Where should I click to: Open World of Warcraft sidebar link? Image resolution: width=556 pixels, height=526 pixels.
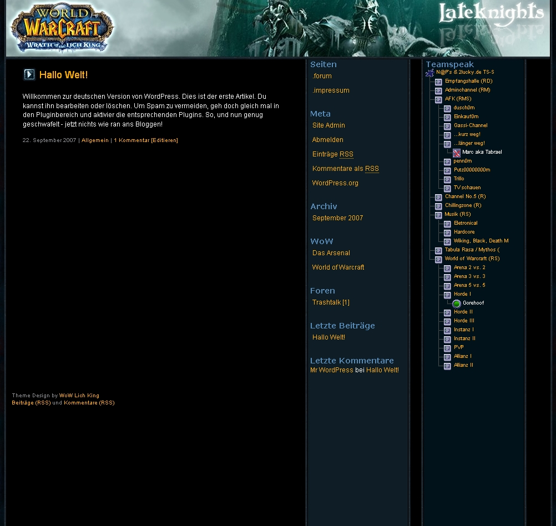tap(338, 267)
